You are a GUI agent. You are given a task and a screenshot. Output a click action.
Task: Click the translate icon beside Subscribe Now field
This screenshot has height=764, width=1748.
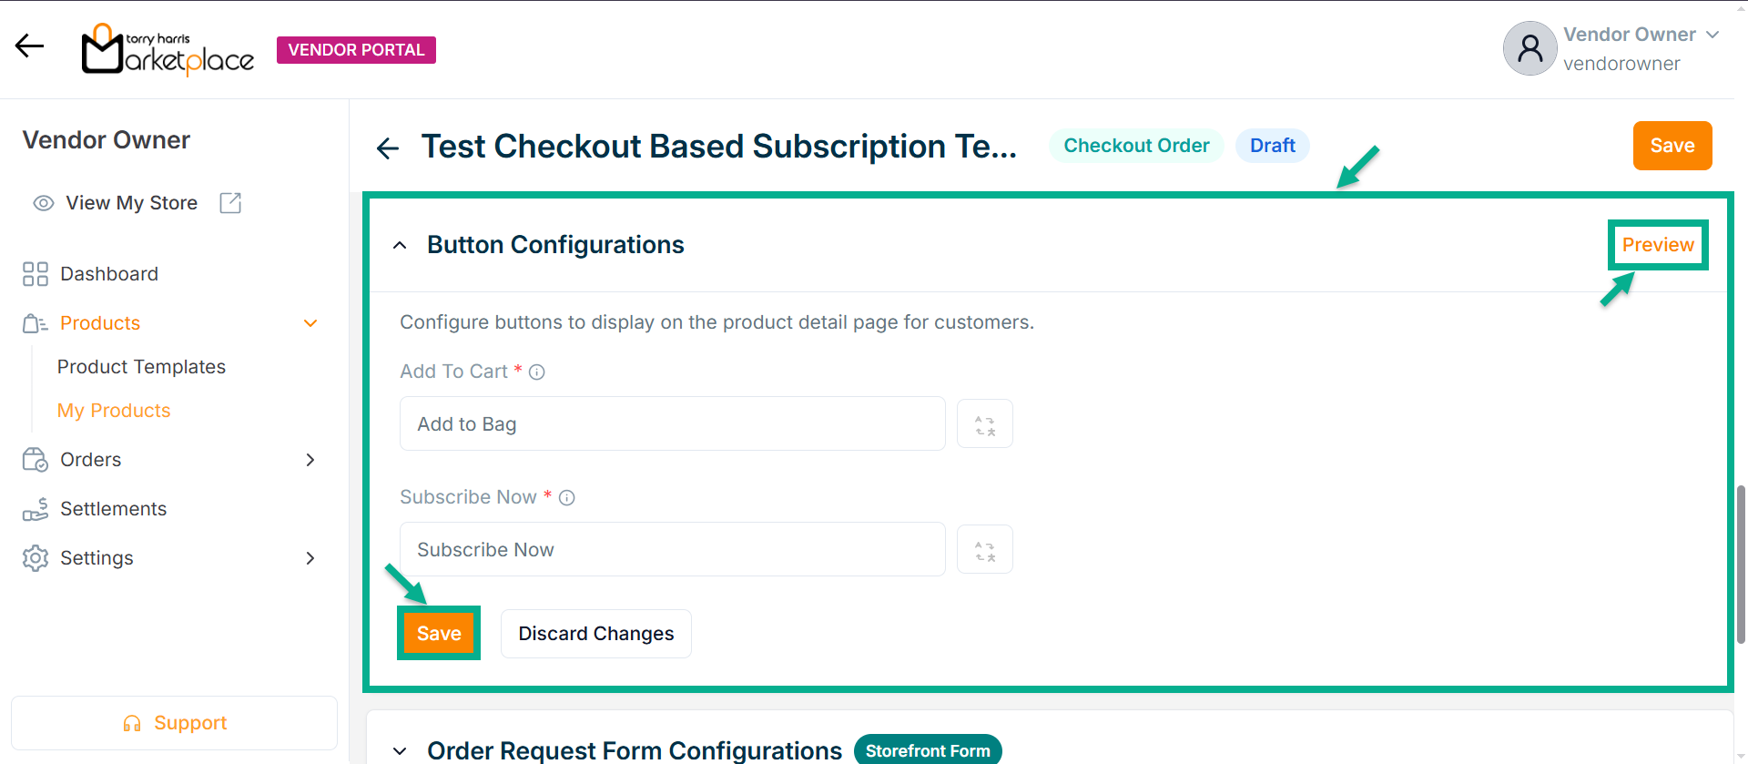tap(985, 550)
